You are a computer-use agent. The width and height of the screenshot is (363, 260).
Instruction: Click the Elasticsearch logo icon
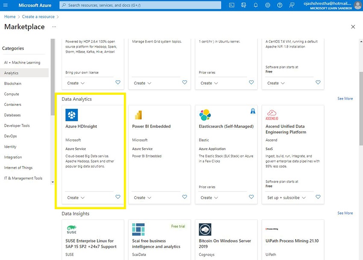click(x=205, y=115)
